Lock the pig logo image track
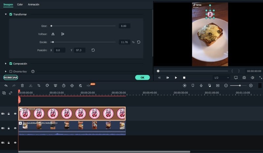Screen dimensions: 263x153 [9, 114]
